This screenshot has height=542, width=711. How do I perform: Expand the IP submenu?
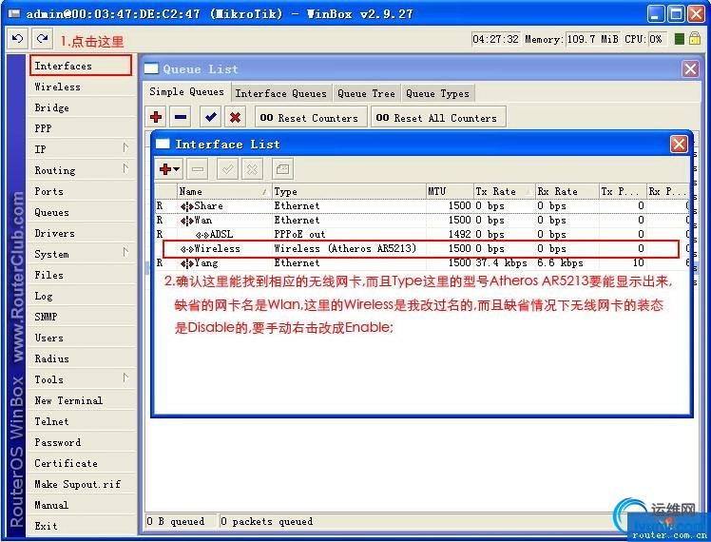pyautogui.click(x=82, y=149)
